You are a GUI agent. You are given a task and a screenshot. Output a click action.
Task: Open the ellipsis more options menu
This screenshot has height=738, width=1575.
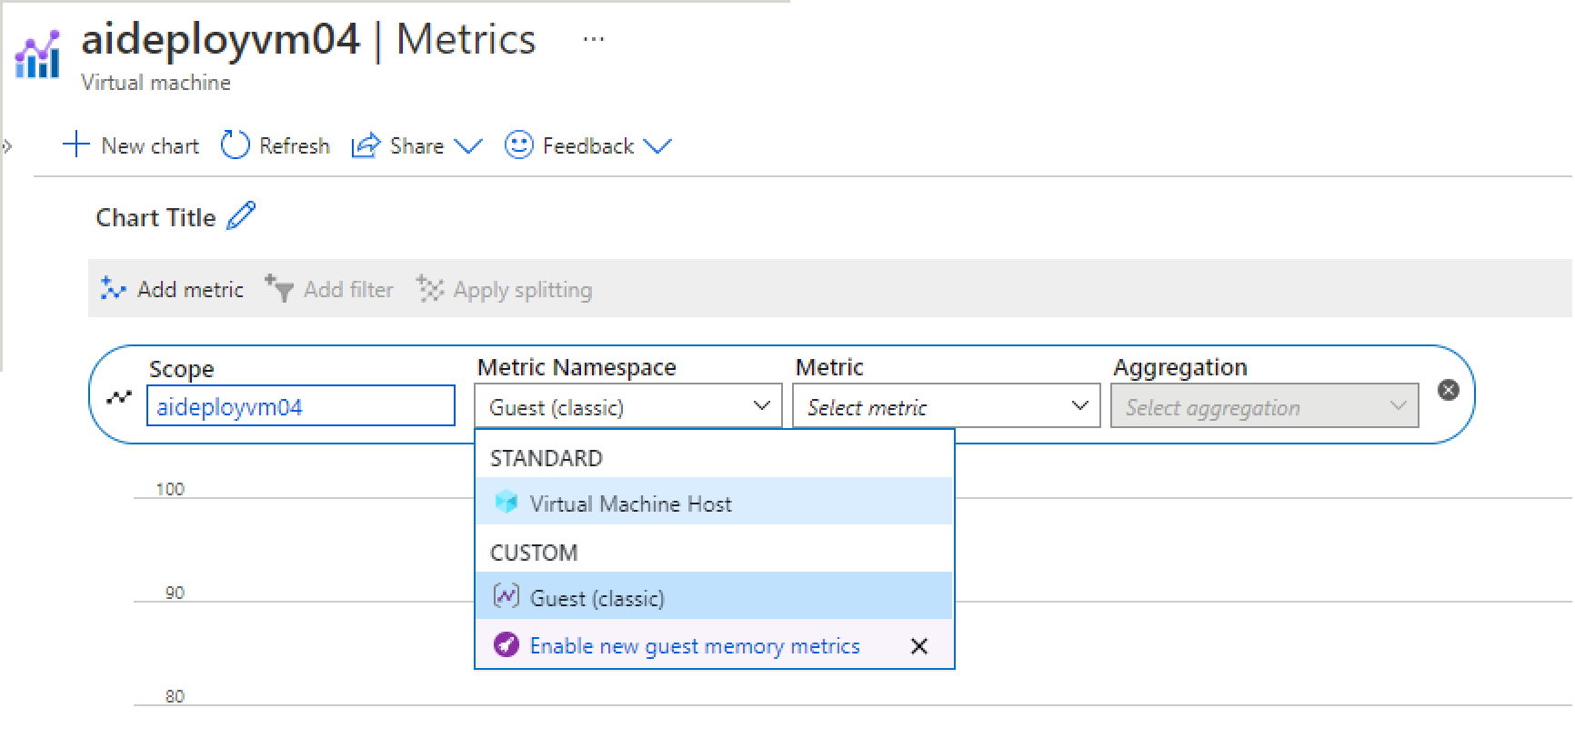[593, 40]
